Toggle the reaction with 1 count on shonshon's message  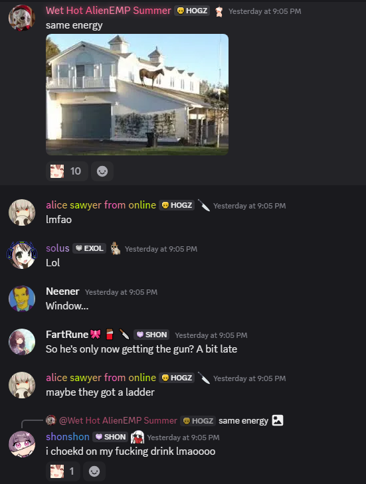[63, 471]
